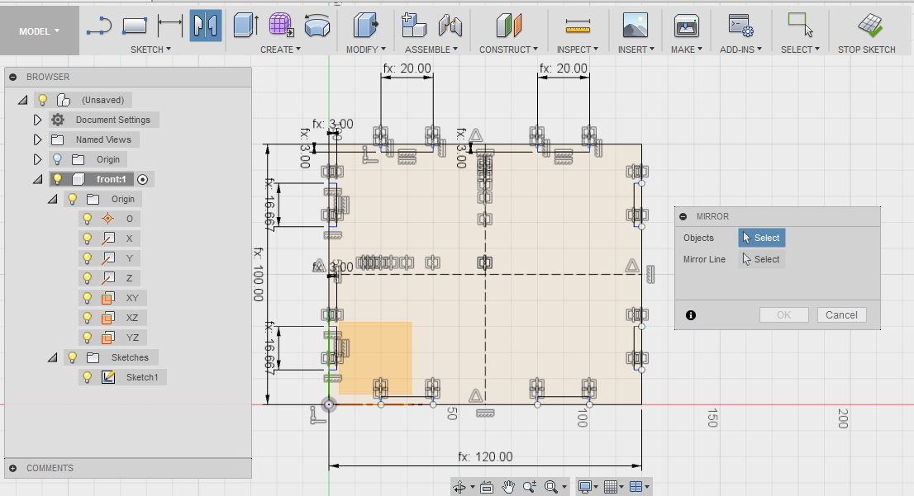Select the YZ plane tree item
This screenshot has width=914, height=496.
132,338
